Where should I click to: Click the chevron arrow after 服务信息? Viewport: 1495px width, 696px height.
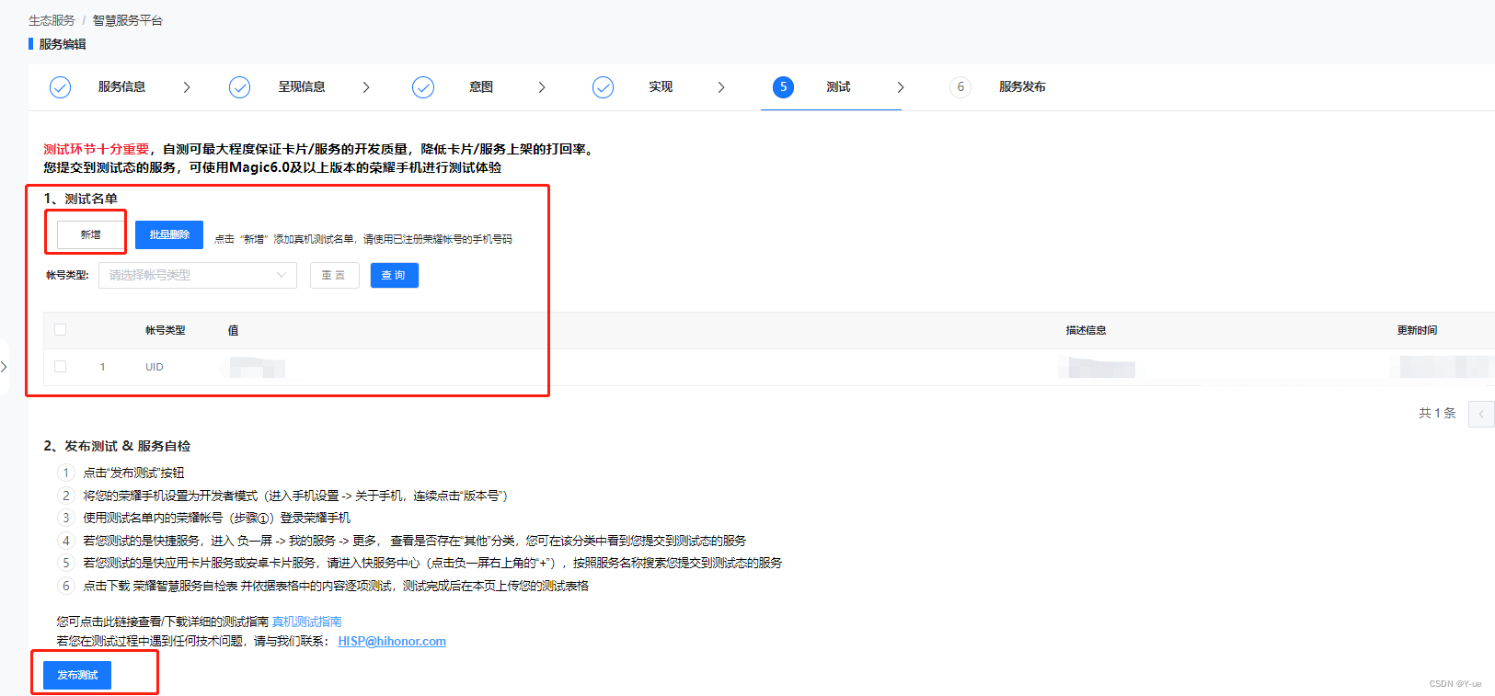(187, 87)
